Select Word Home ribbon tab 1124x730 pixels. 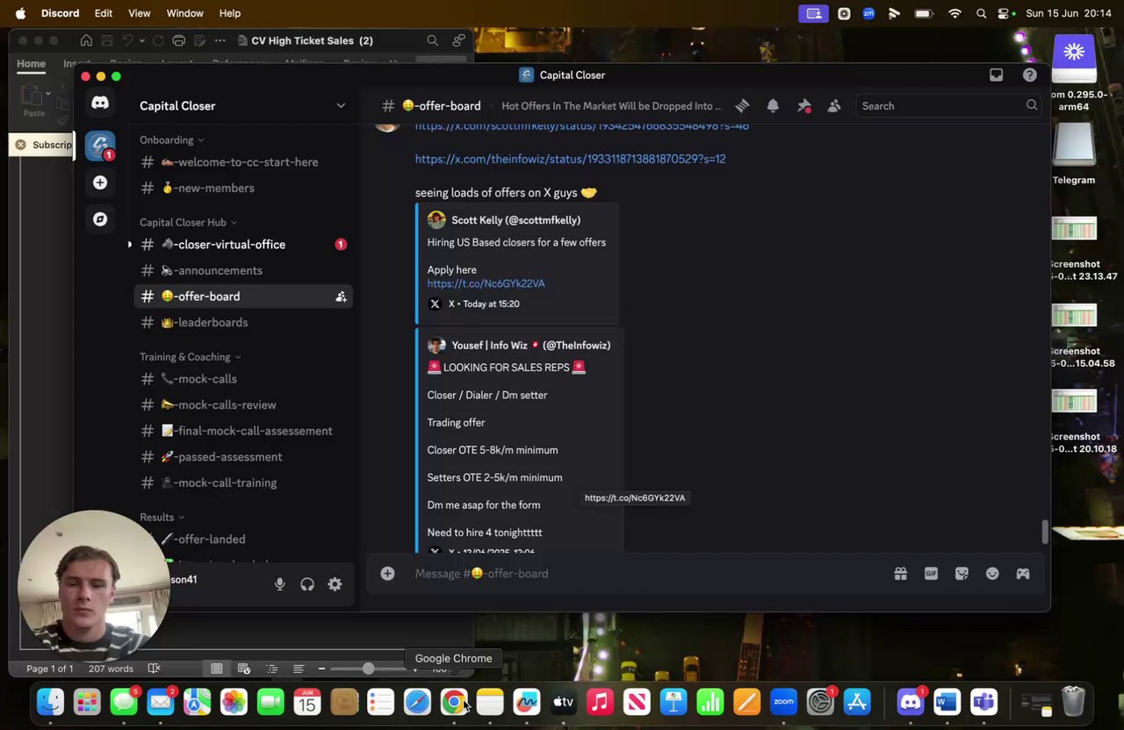[31, 63]
